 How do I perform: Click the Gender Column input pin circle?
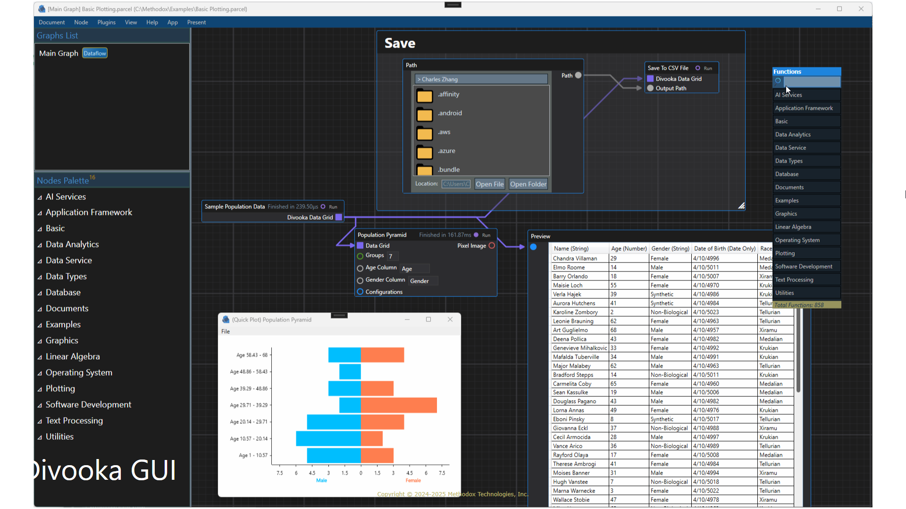pos(360,280)
